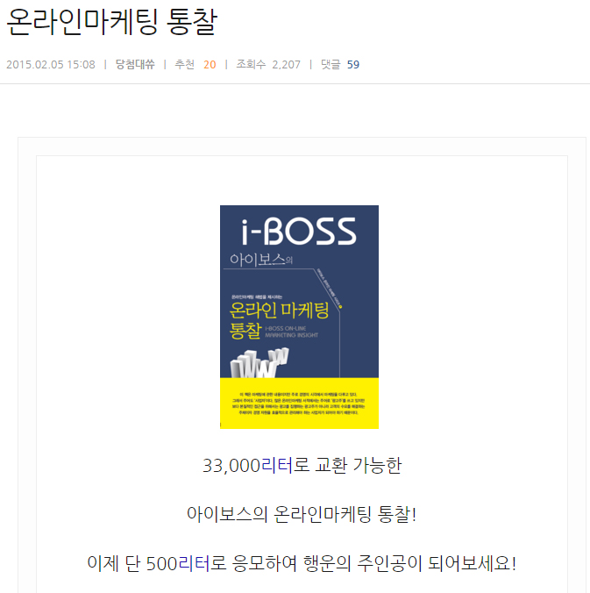Image resolution: width=590 pixels, height=593 pixels.
Task: Click the 아이보스의 text on the book cover
Action: pos(261,260)
